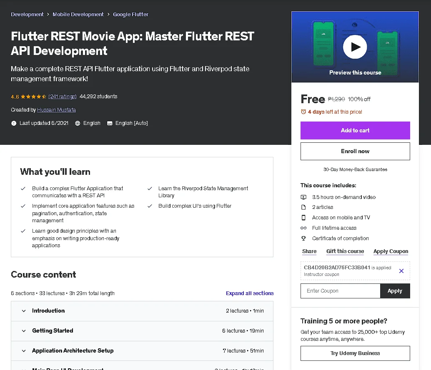Open Google Flutter breadcrumb
The height and width of the screenshot is (370, 431).
click(x=130, y=14)
